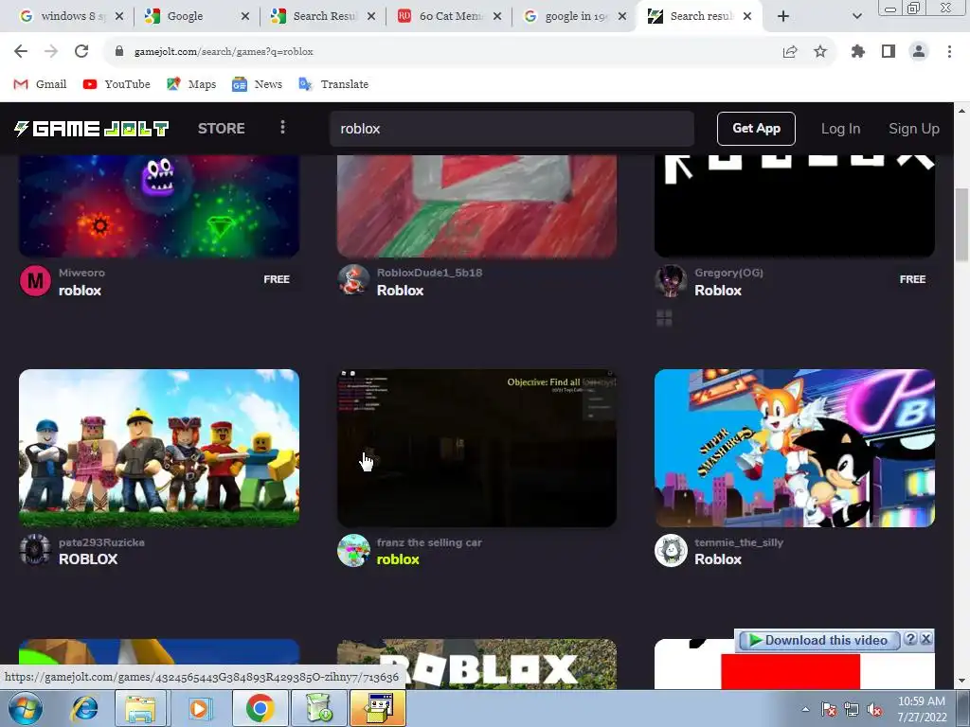Open the Translate bookmark
The image size is (970, 727).
click(x=333, y=84)
